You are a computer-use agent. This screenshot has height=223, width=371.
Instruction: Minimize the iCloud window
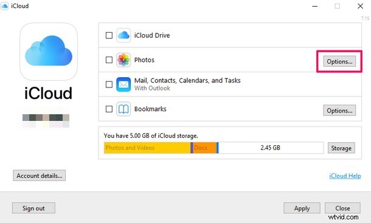point(314,6)
